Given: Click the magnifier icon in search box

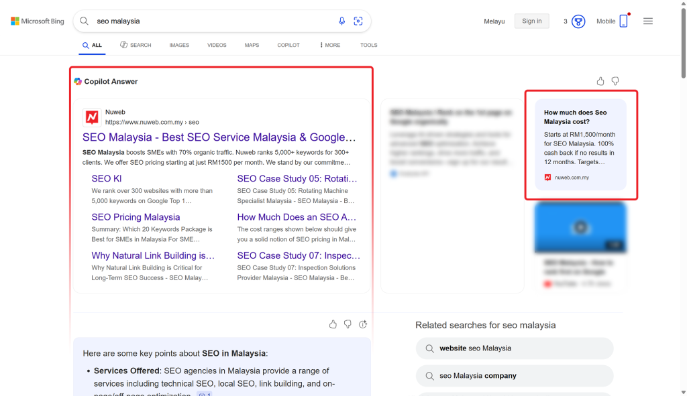Looking at the screenshot, I should [84, 21].
